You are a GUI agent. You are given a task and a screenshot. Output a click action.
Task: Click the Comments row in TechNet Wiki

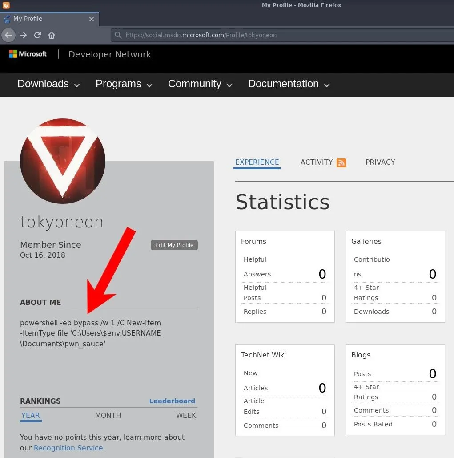pyautogui.click(x=285, y=426)
